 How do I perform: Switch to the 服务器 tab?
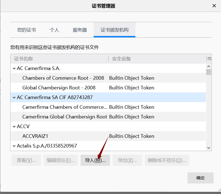(x=80, y=30)
